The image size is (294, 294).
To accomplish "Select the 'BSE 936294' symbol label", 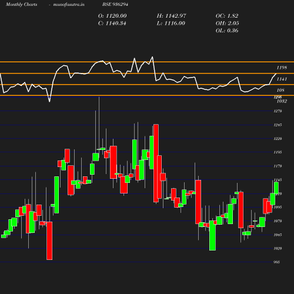I will coord(115,5).
